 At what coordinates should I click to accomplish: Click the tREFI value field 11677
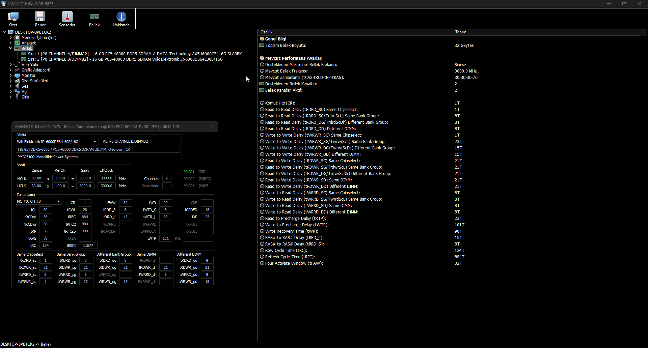pos(88,245)
